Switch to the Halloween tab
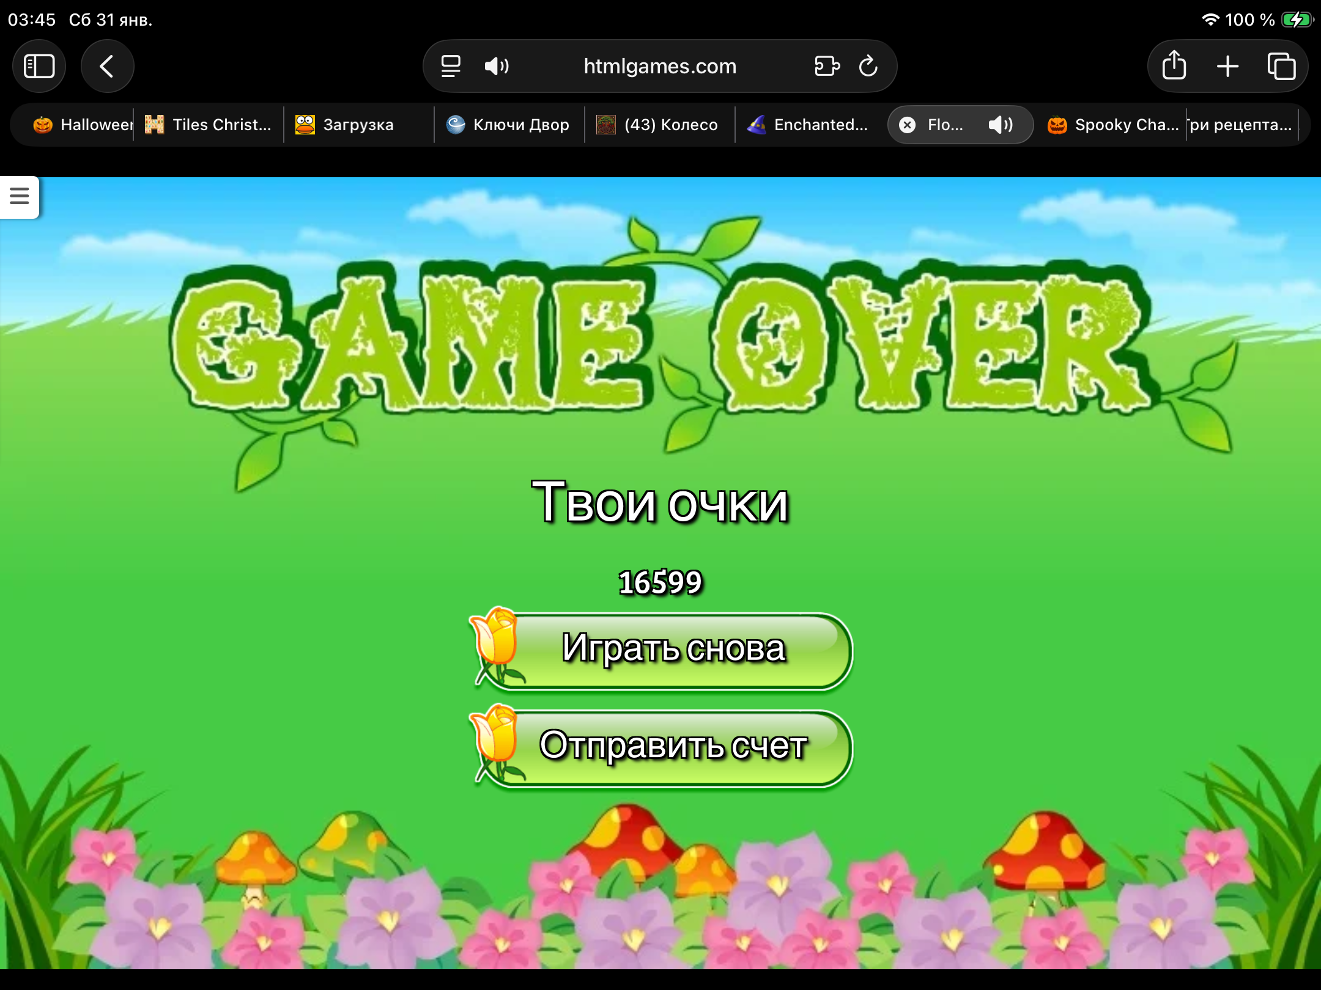Screen dimensions: 1321x990 pos(83,125)
